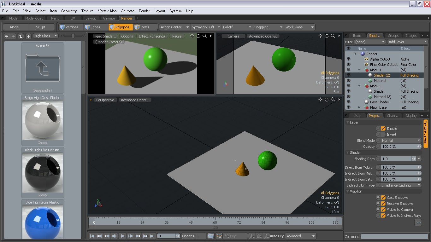
Task: Switch to Polygons selection mode
Action: point(120,27)
